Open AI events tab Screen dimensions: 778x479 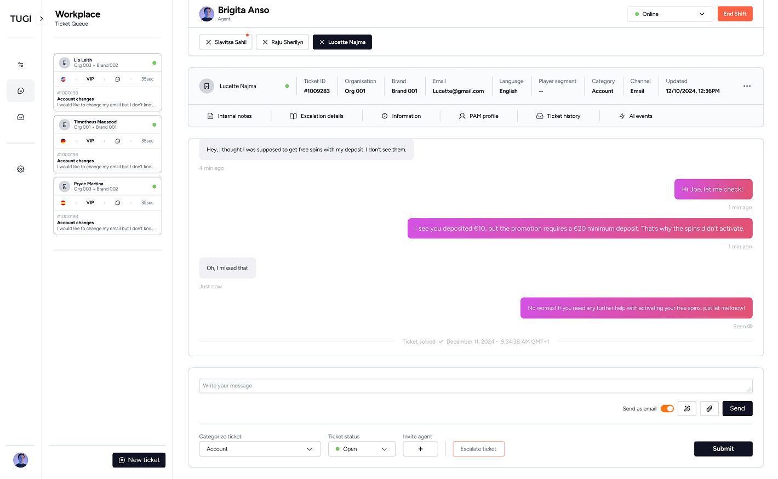click(x=636, y=116)
